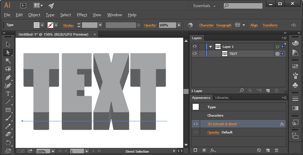
Task: Select the Direct Selection tool
Action: [8, 53]
